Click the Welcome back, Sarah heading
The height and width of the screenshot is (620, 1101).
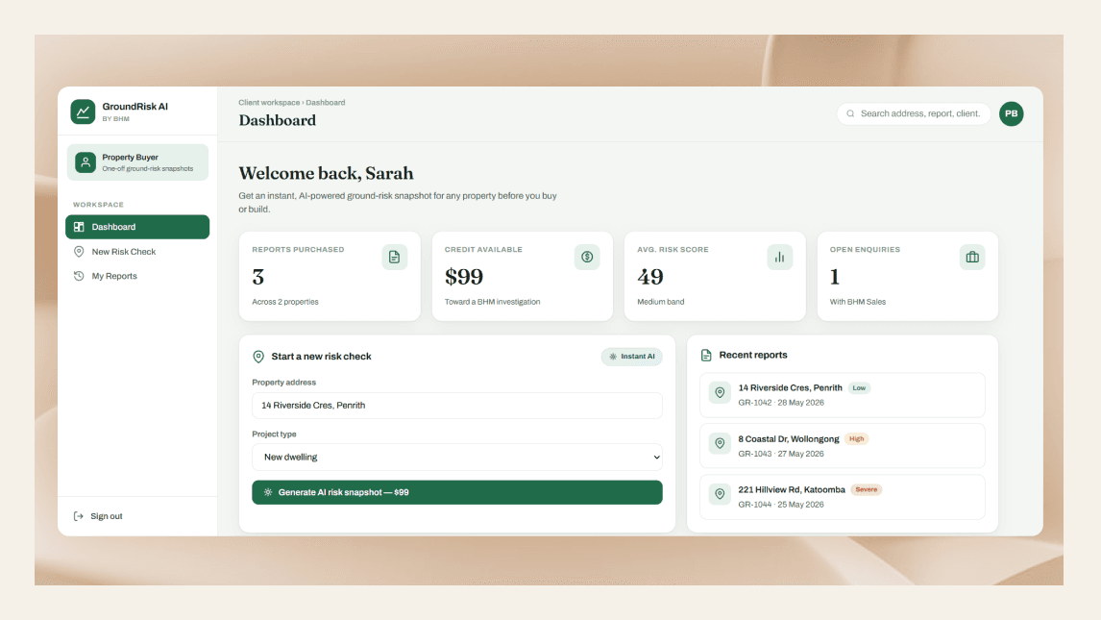[326, 173]
